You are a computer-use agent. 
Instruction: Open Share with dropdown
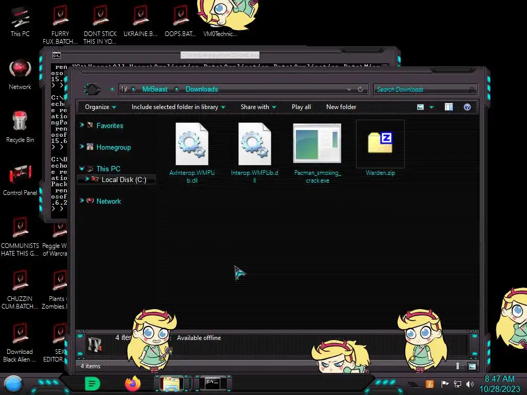pos(258,107)
